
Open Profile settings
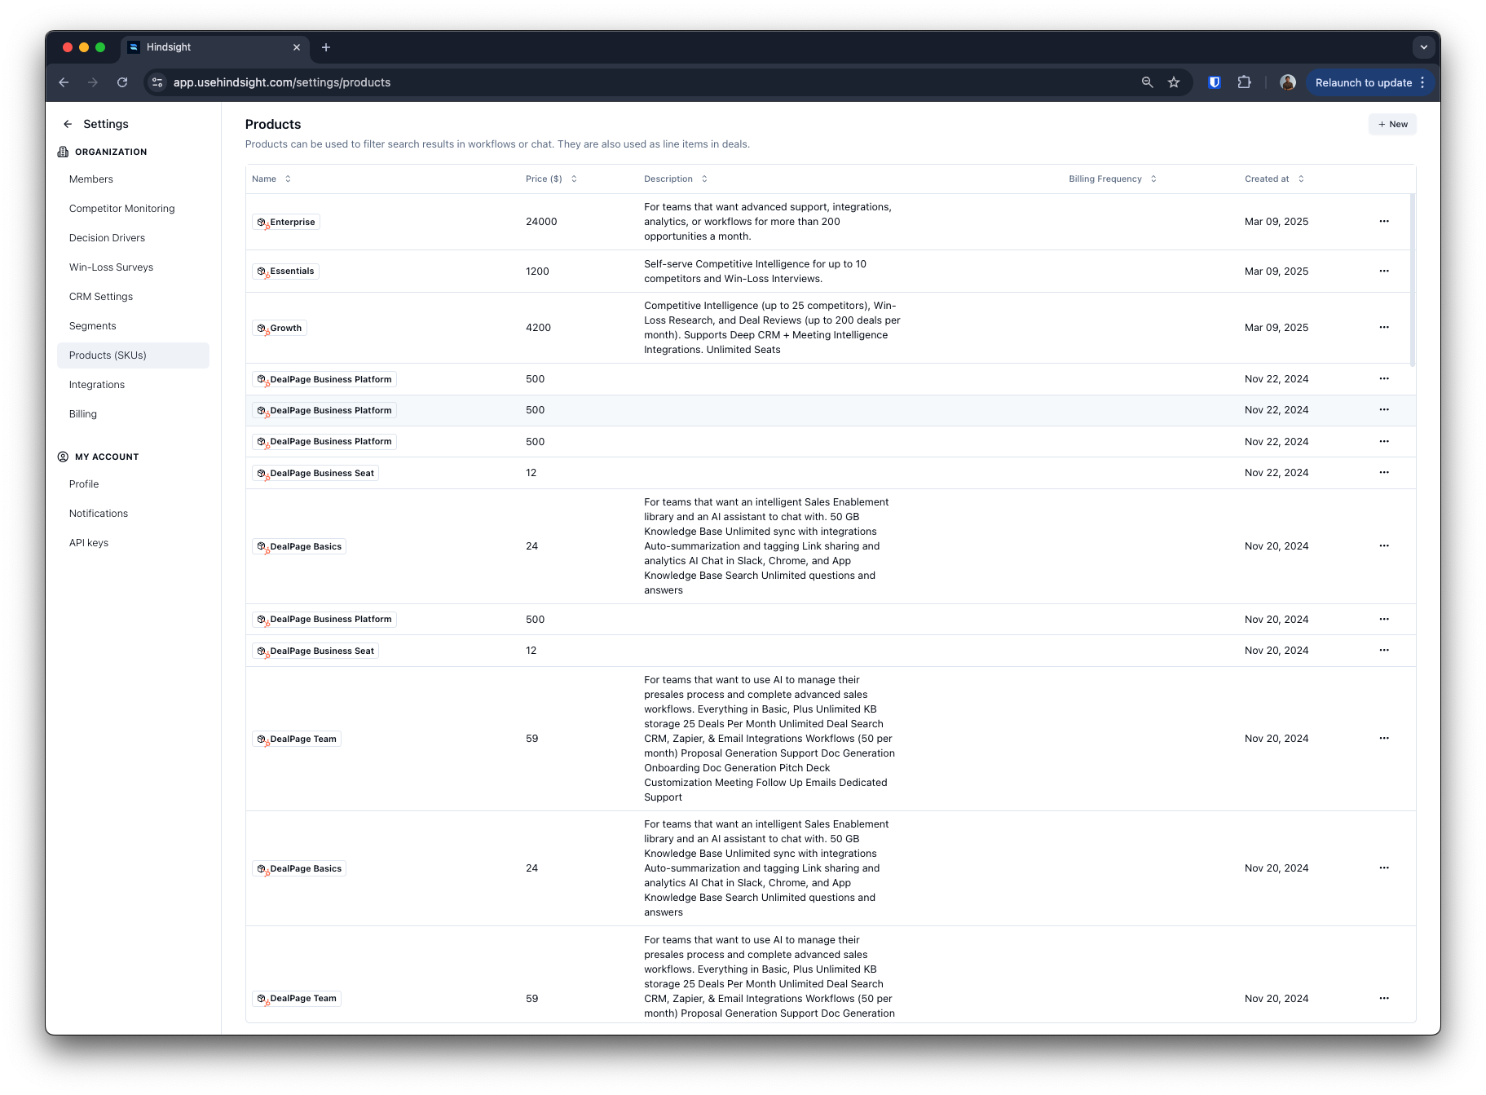(133, 484)
